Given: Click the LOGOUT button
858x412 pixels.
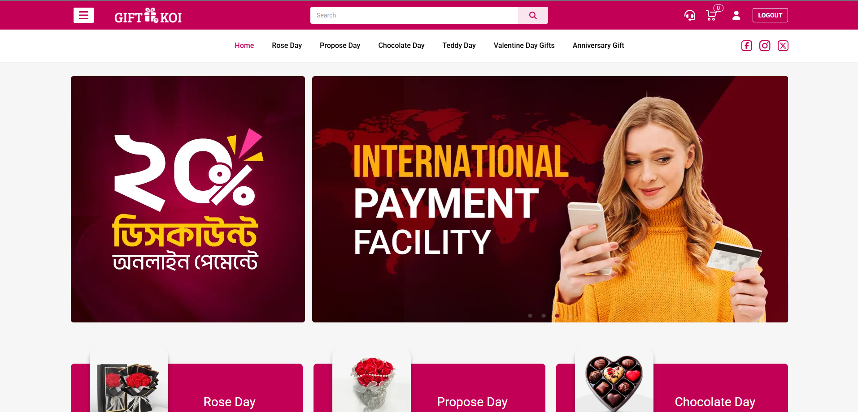Looking at the screenshot, I should click(770, 15).
